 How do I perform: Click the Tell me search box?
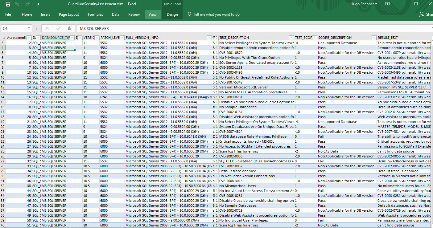pyautogui.click(x=216, y=14)
